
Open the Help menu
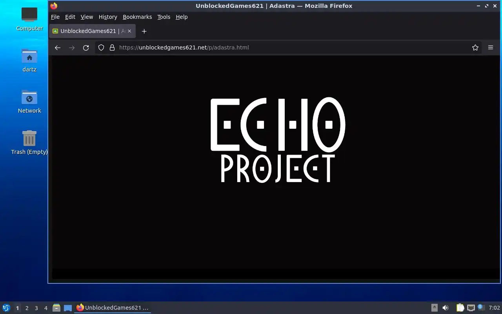[x=182, y=17]
